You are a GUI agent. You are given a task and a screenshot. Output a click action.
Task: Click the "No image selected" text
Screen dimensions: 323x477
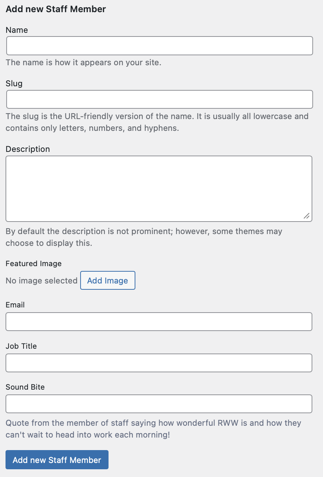pos(42,281)
